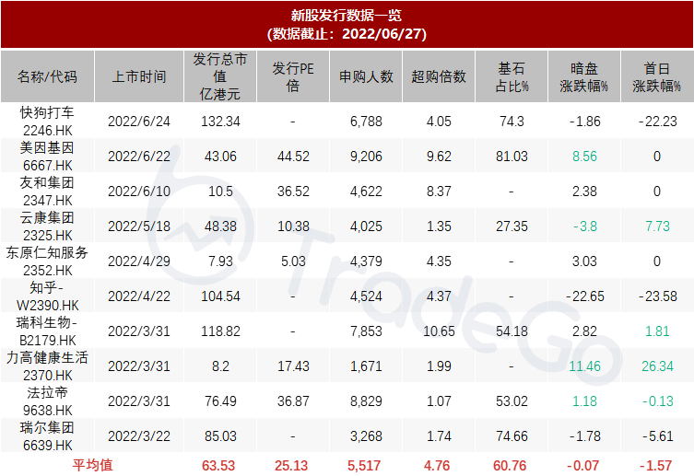Click subscriber count 6,788

[x=366, y=122]
